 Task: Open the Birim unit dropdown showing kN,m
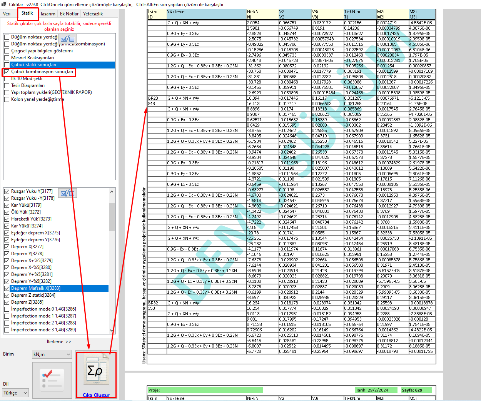point(52,354)
